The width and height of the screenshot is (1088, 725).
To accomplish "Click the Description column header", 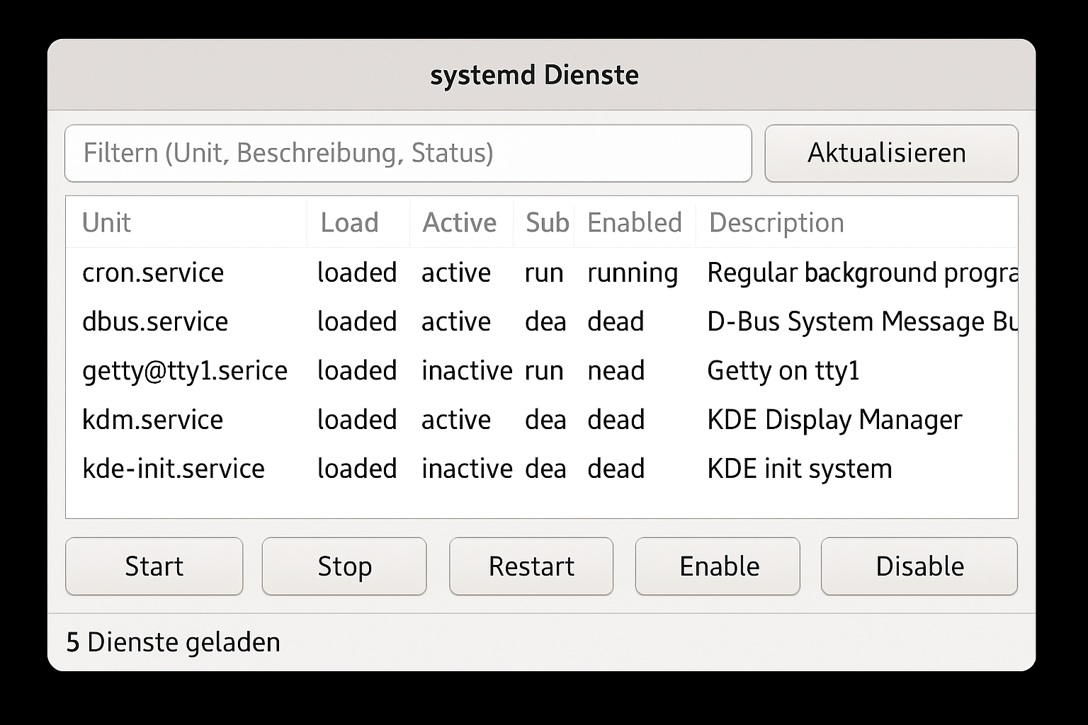I will (x=776, y=222).
